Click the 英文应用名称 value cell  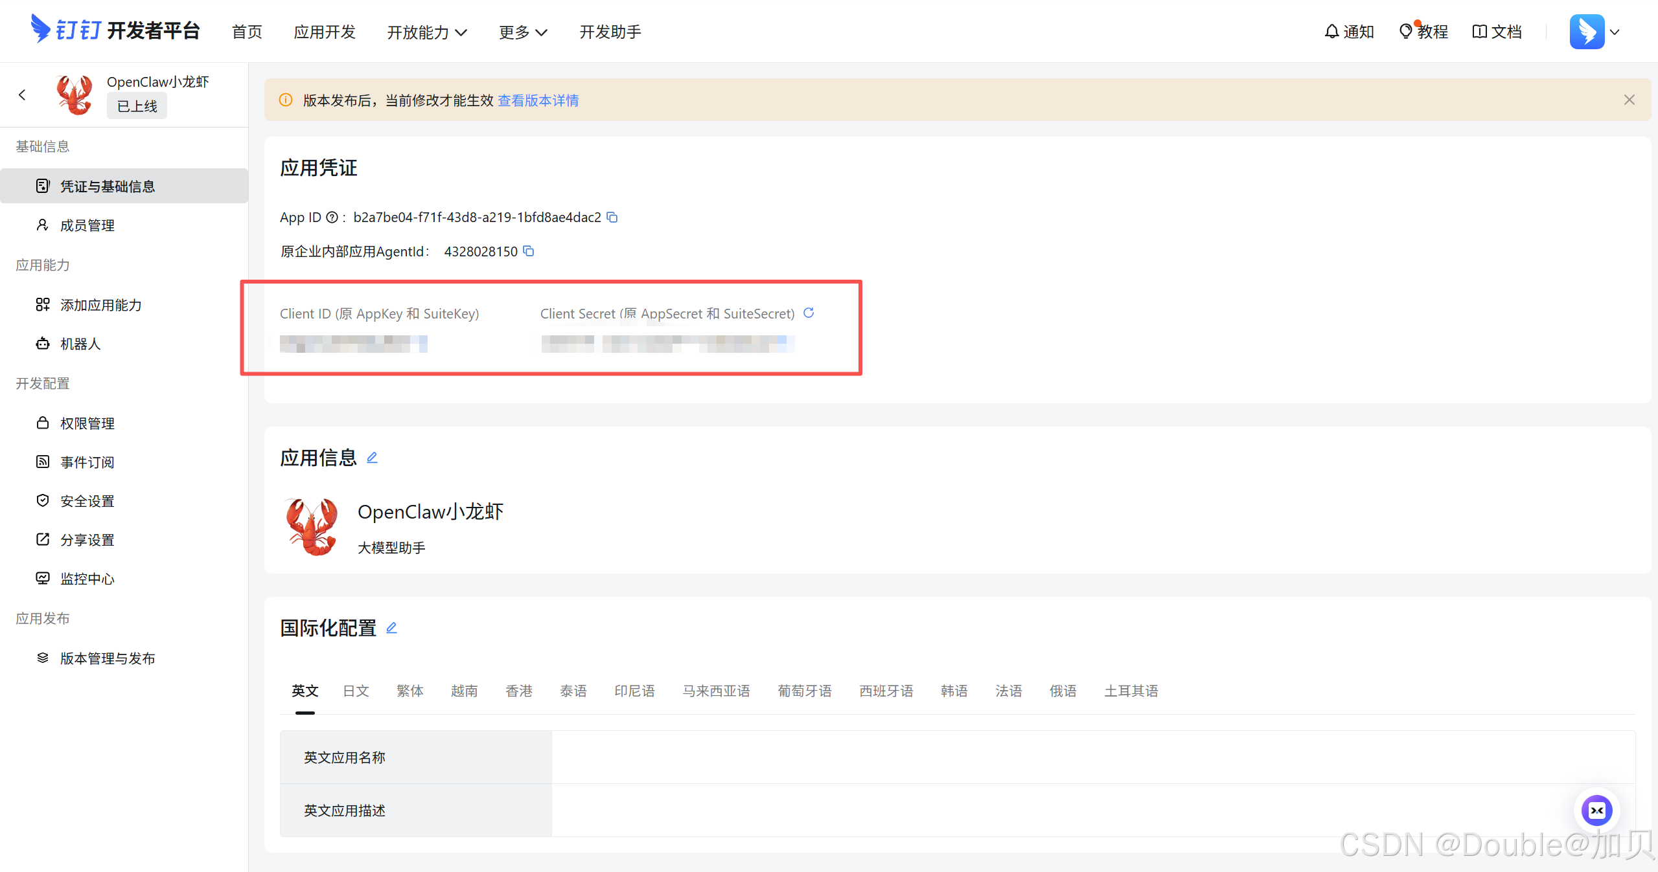(x=1094, y=757)
